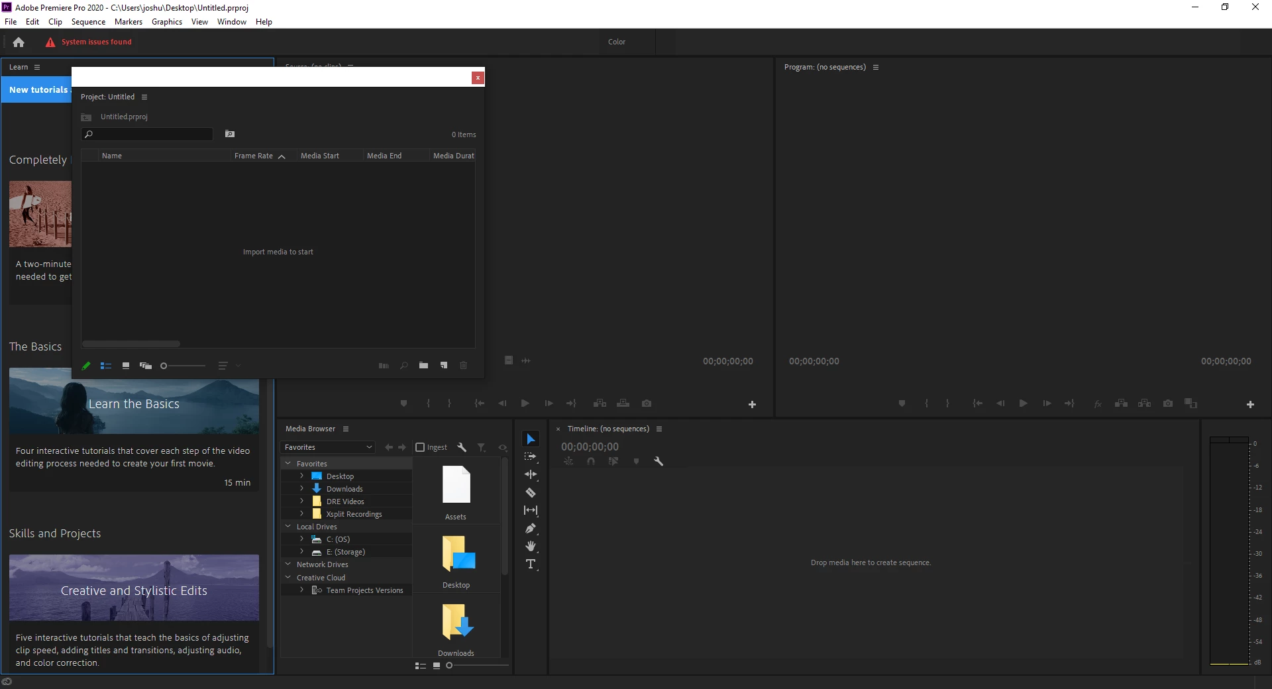The width and height of the screenshot is (1272, 689).
Task: Click the Media Browser filter funnel icon
Action: click(482, 447)
